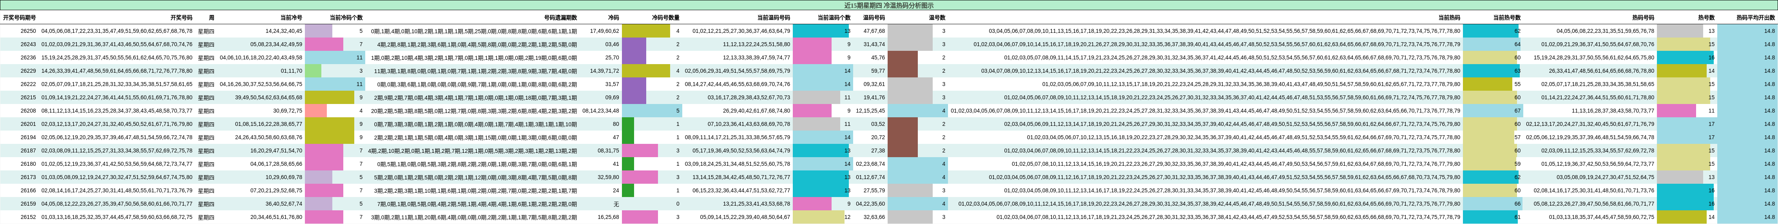Click 温码号码 cell 04,22,35,60

870,203
